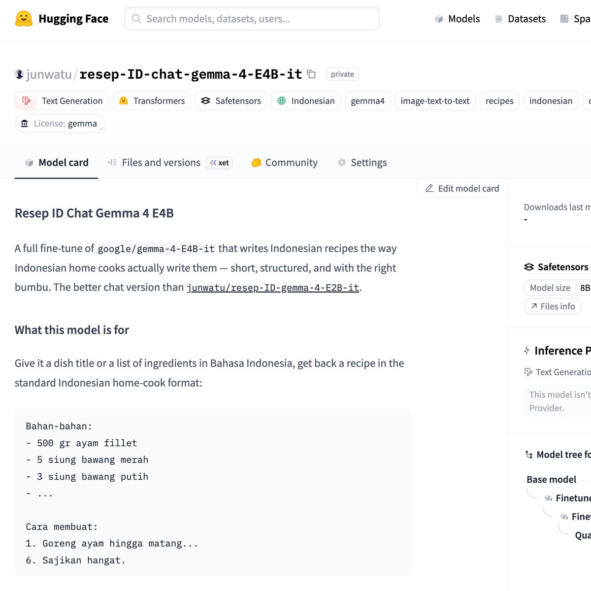Click the sidebar Text Generation task icon
The width and height of the screenshot is (591, 591).
point(528,372)
